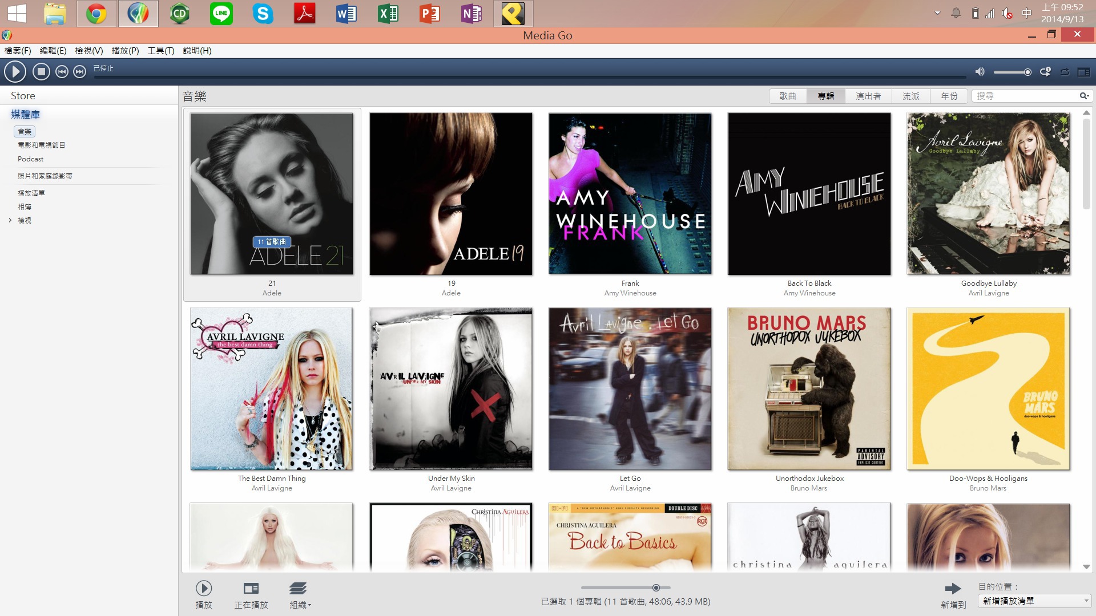Select the Doo-Wops & Hooligans album cover
The image size is (1096, 616).
click(989, 389)
